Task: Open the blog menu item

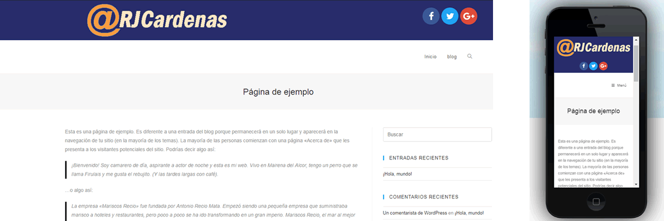Action: [x=452, y=56]
